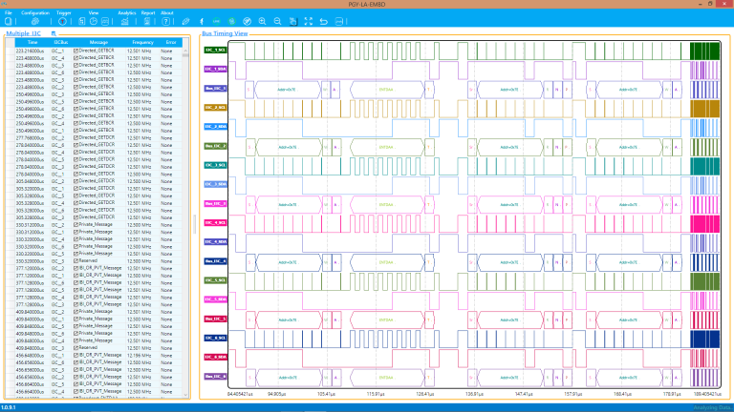Open the Report menu

click(x=148, y=12)
